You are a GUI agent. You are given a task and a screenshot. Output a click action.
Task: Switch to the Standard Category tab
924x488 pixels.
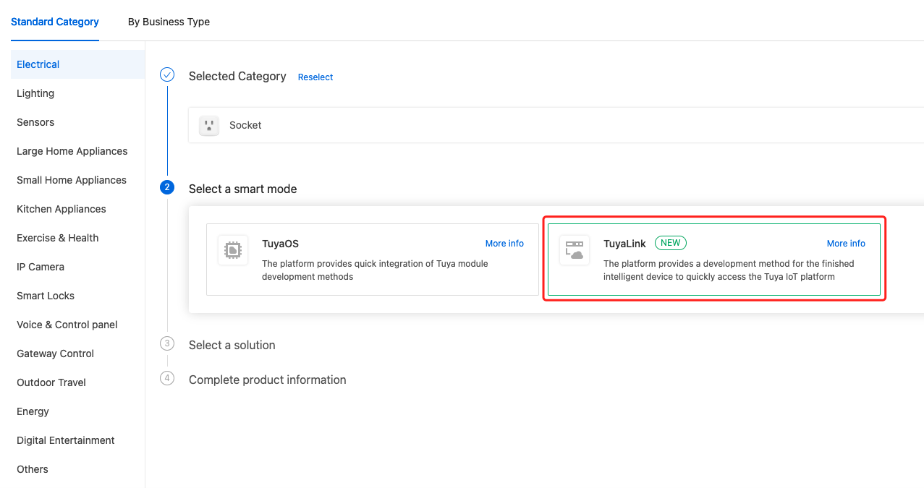[x=55, y=22]
